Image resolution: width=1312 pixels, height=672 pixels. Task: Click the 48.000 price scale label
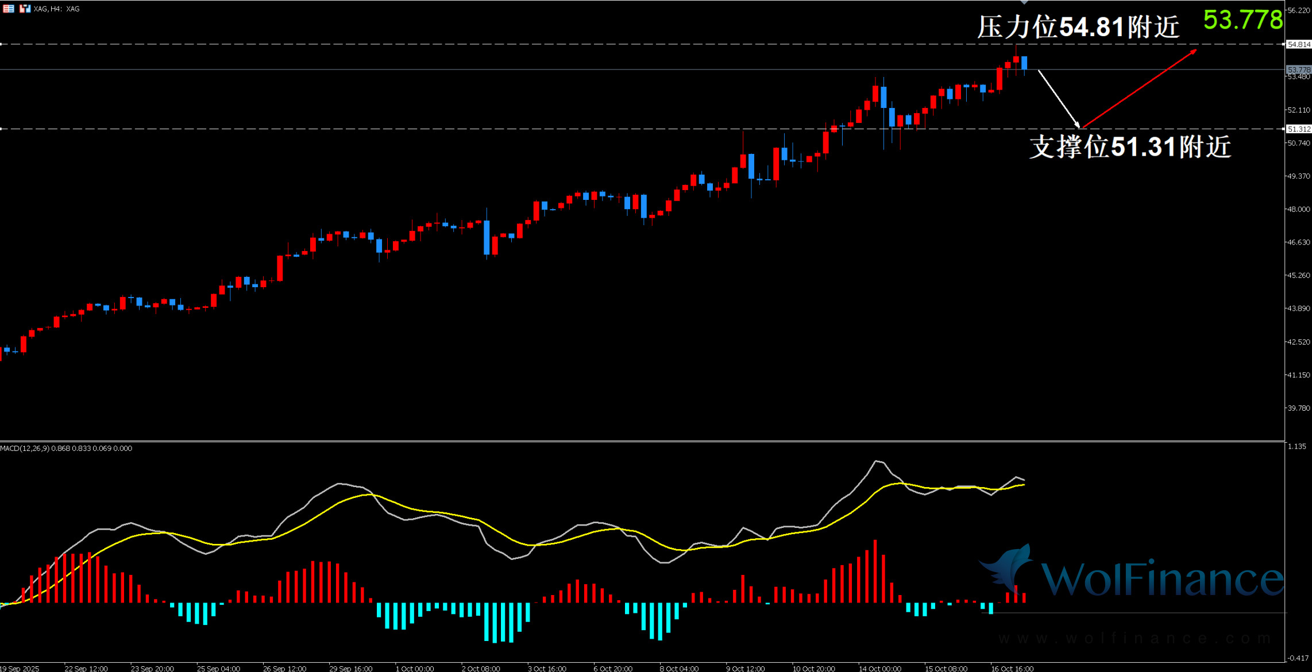coord(1298,209)
